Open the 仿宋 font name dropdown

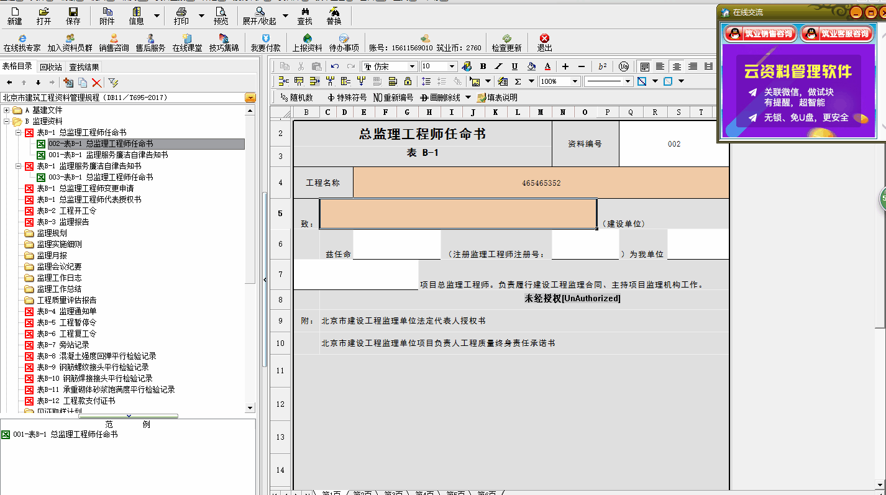412,66
